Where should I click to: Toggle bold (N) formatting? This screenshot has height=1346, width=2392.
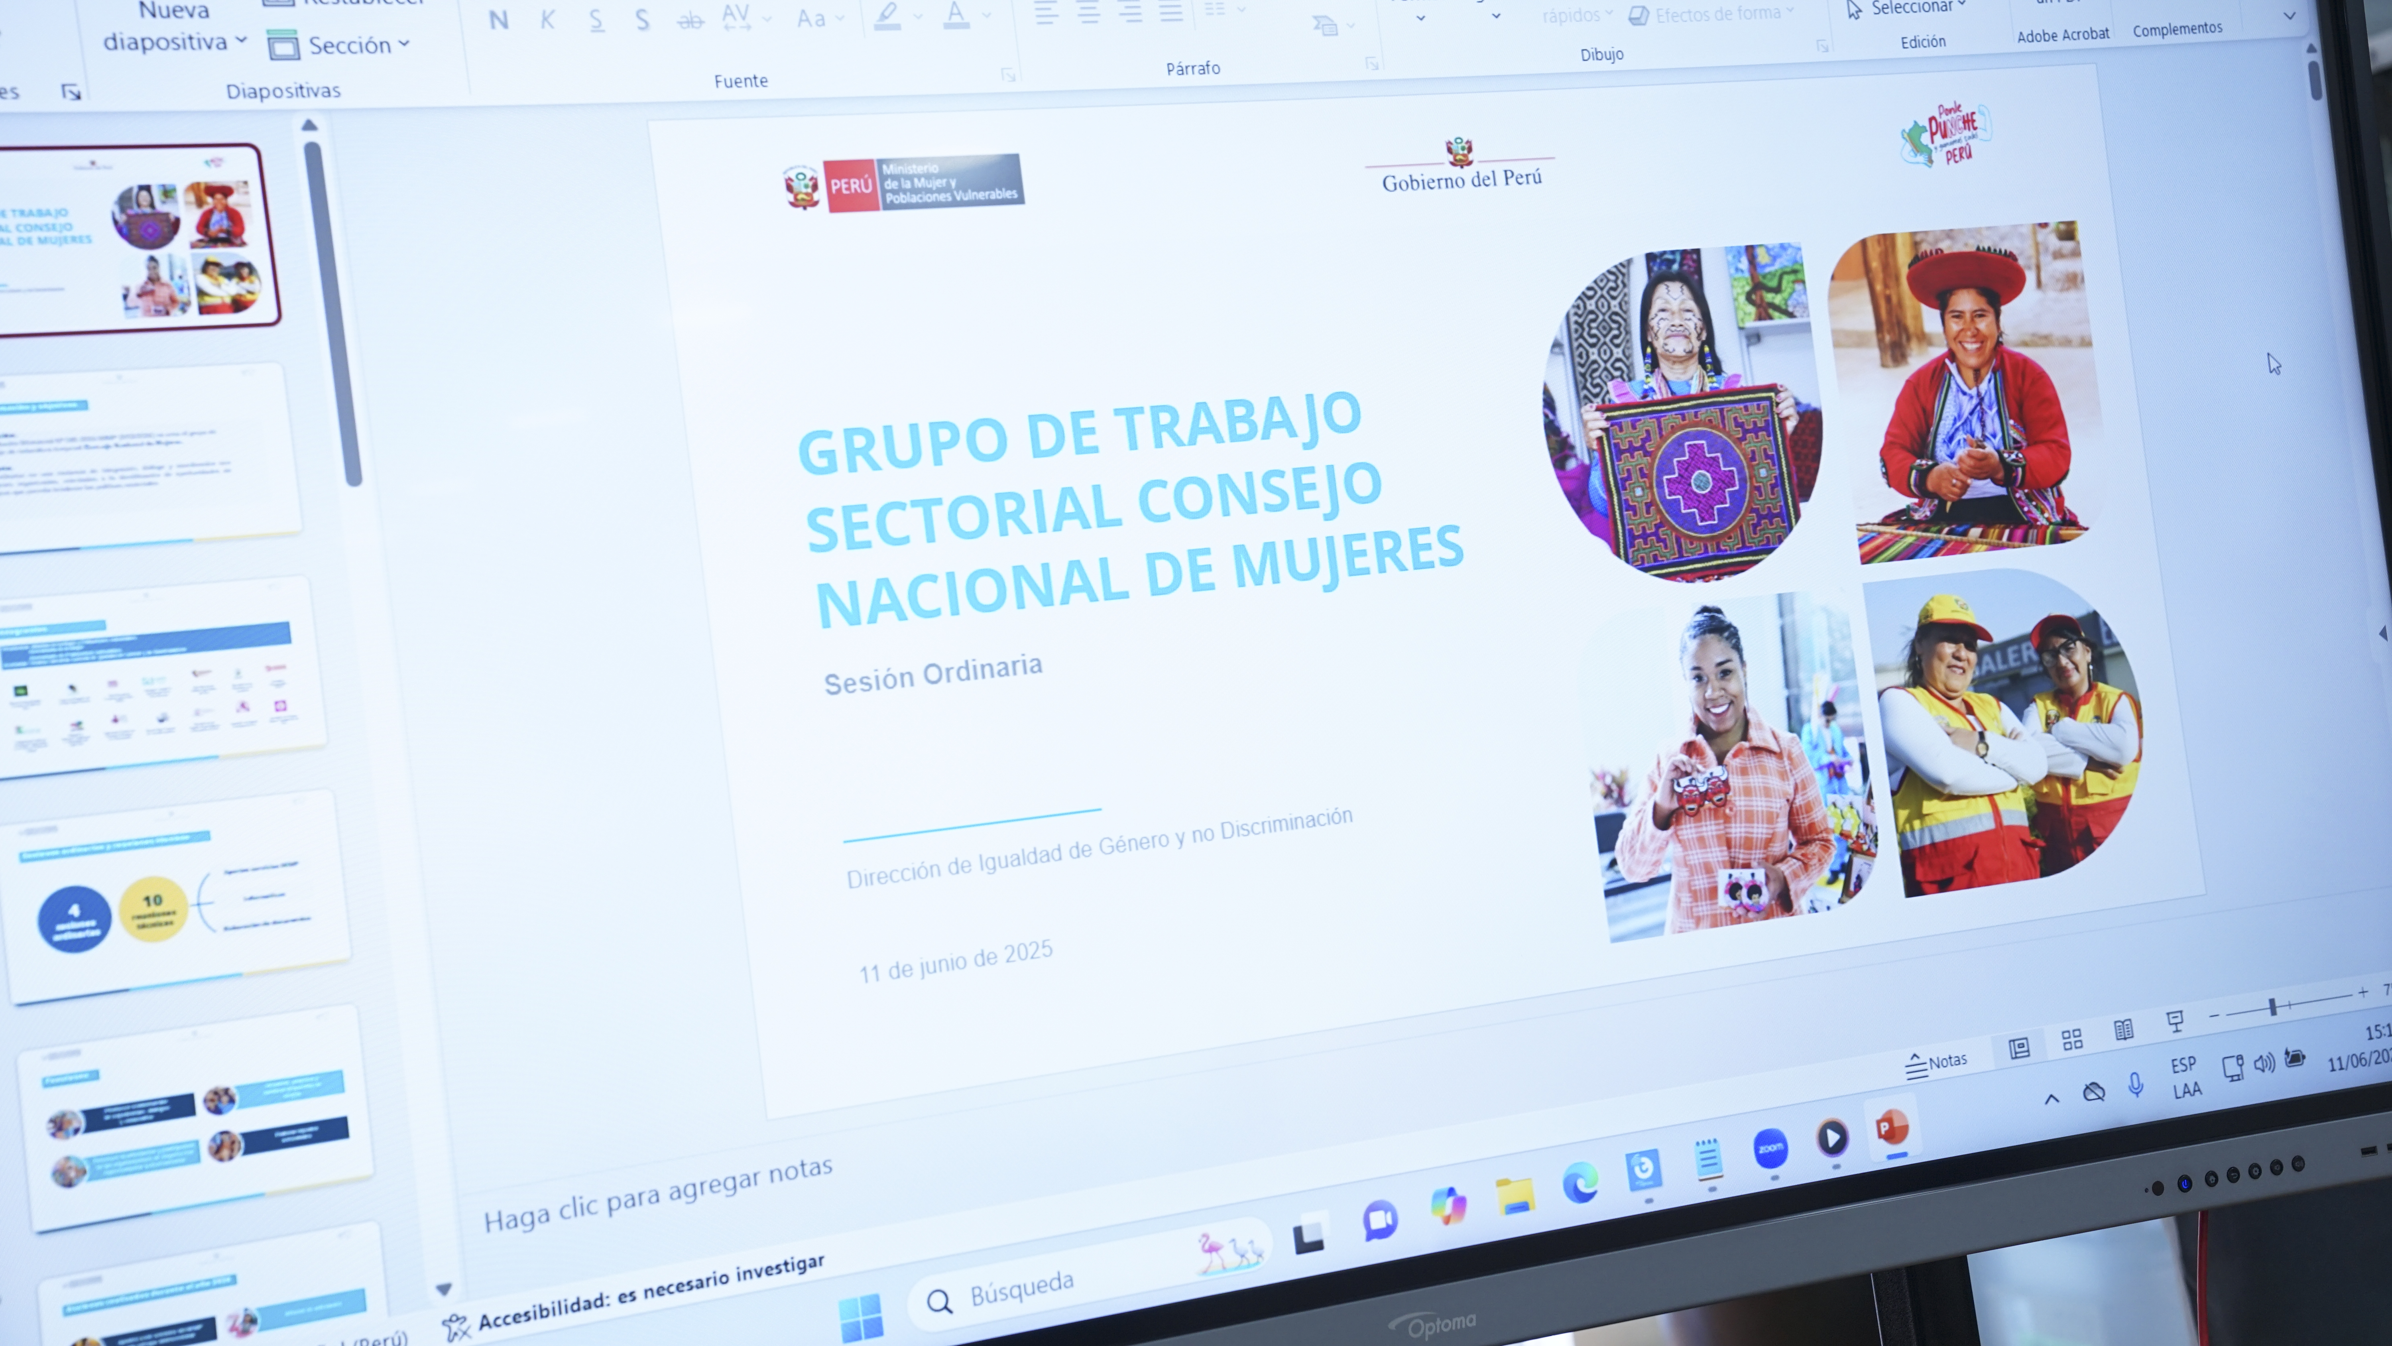[x=499, y=20]
